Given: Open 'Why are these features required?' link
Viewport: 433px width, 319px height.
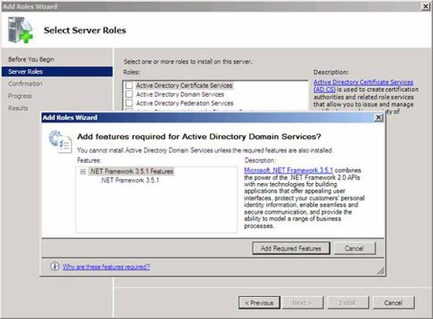Looking at the screenshot, I should pos(106,267).
